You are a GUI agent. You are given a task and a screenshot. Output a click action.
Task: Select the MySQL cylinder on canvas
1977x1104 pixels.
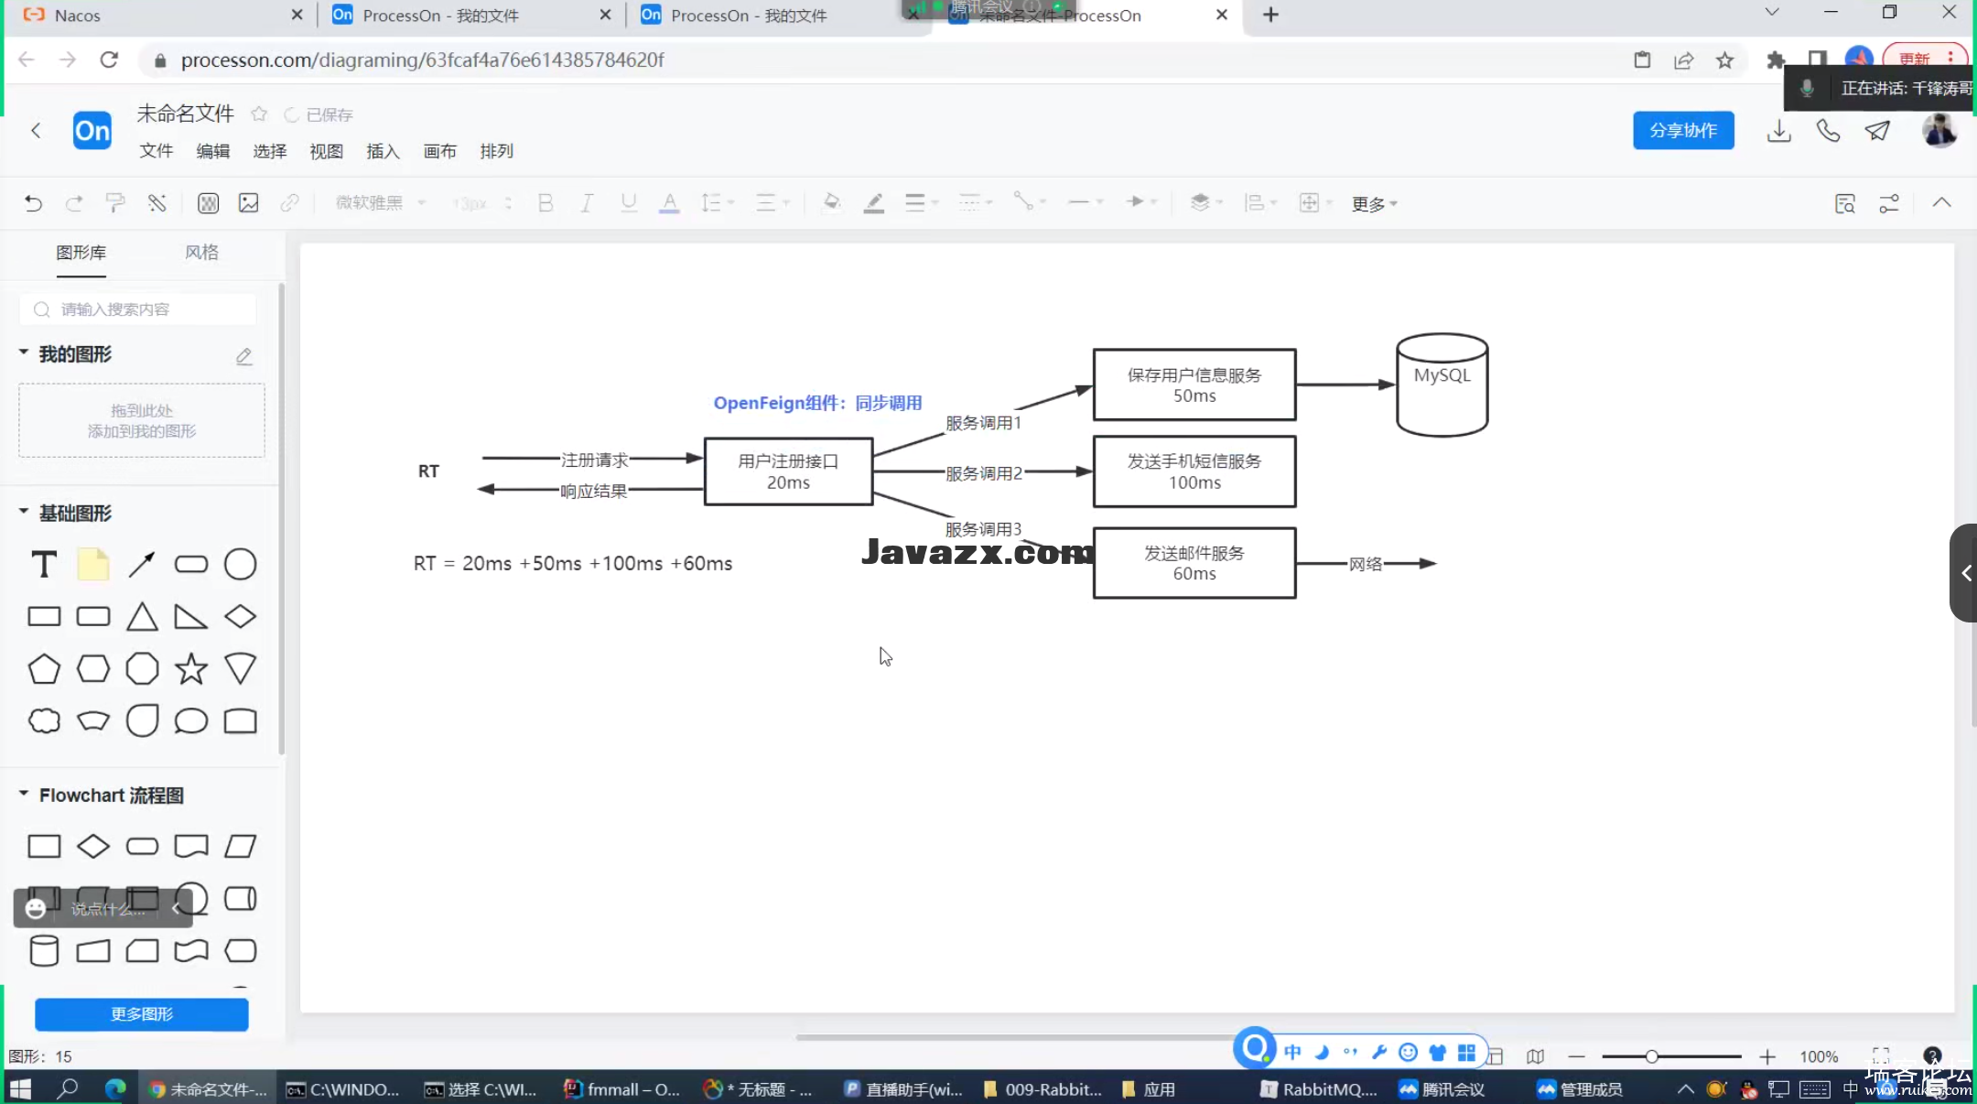(x=1442, y=384)
